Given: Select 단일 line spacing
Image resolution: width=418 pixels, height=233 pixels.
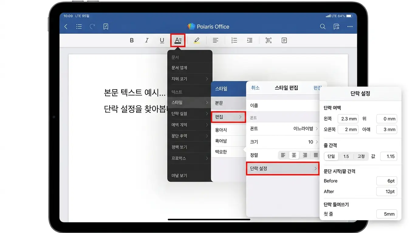Looking at the screenshot, I should [x=331, y=157].
